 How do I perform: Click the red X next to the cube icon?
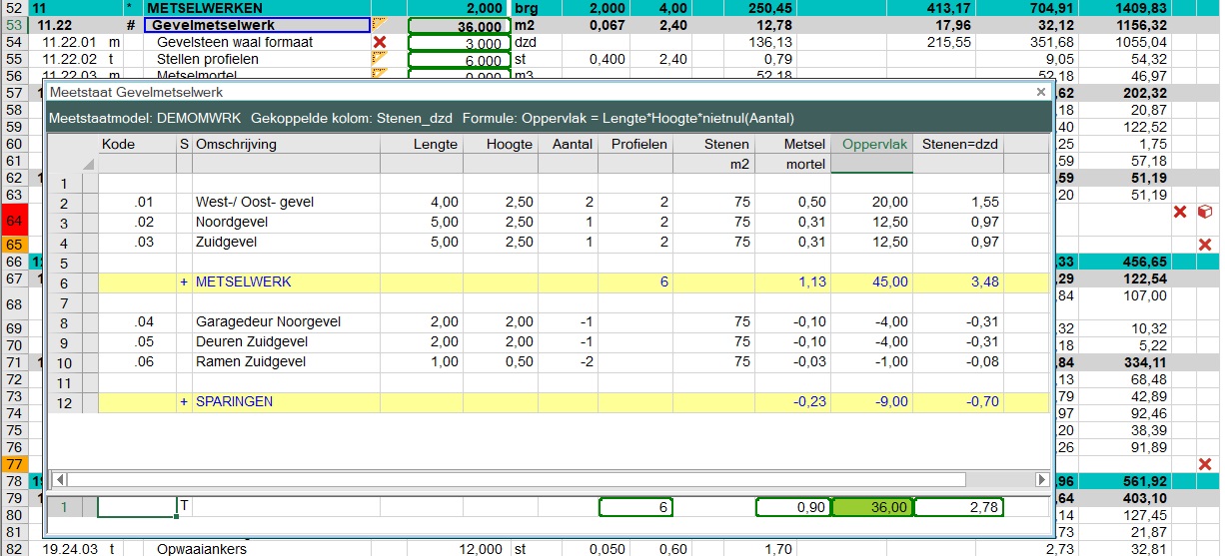[1179, 212]
